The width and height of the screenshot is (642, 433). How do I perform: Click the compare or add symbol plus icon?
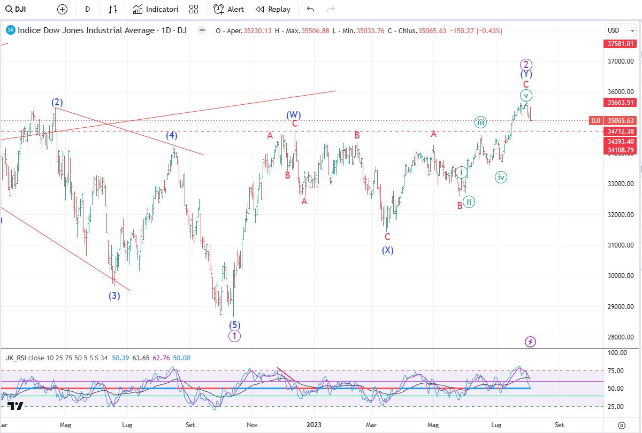pyautogui.click(x=63, y=9)
